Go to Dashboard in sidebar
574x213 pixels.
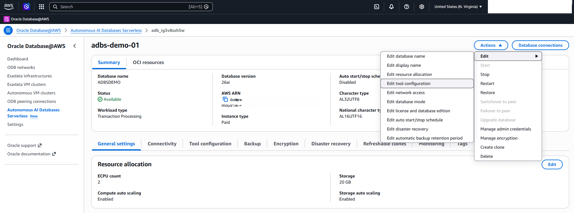(x=18, y=59)
